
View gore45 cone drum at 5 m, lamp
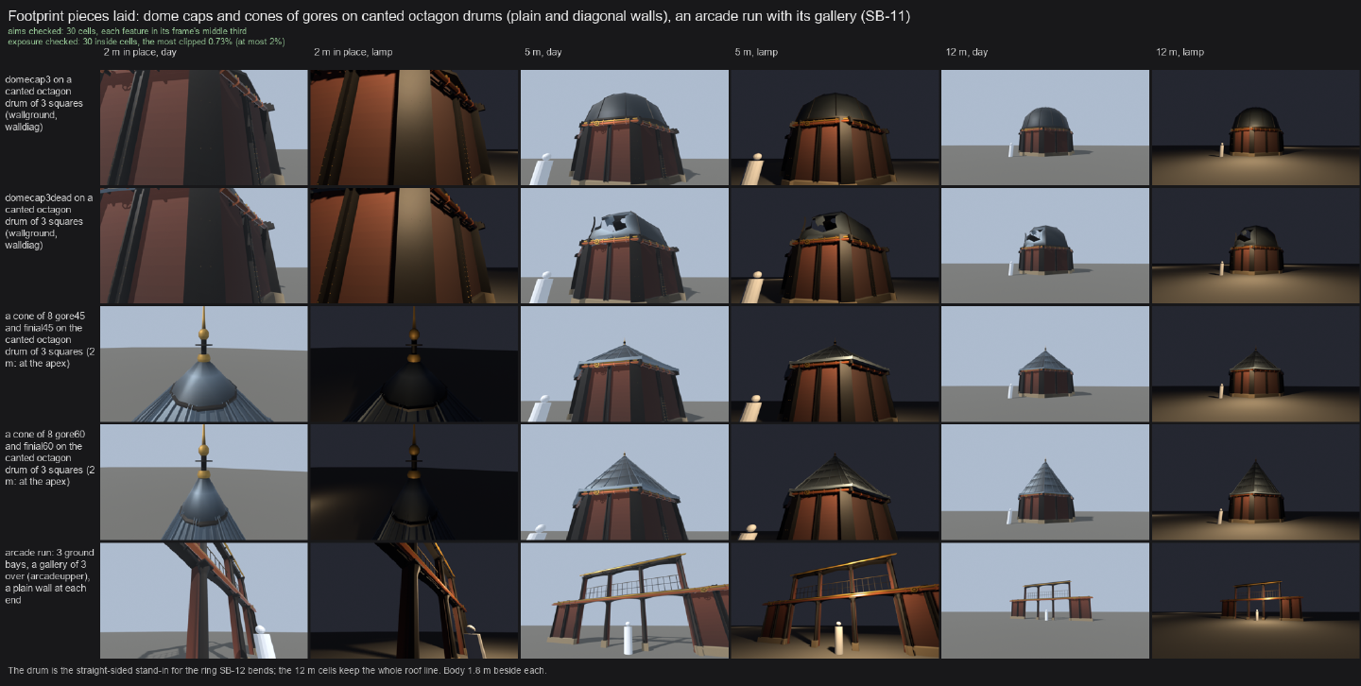tap(835, 364)
